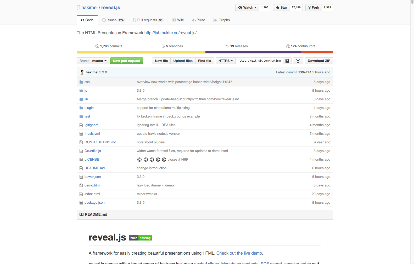Click the package.json file icon
This screenshot has width=414, height=264.
81,203
